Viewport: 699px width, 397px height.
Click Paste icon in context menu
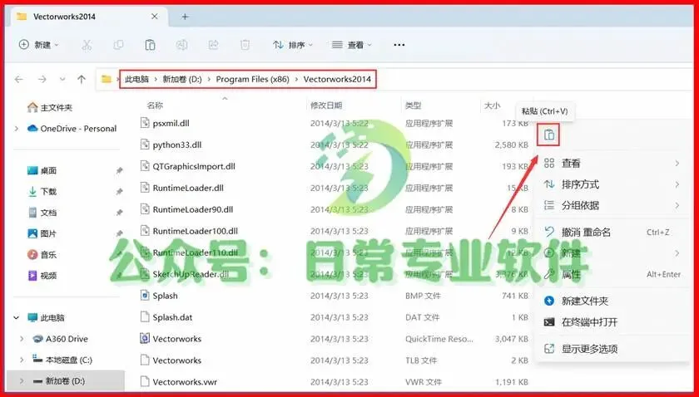(548, 135)
